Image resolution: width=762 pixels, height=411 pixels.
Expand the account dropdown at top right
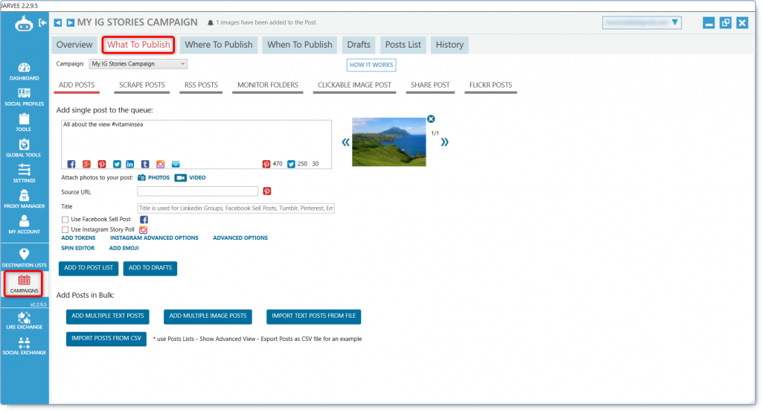pyautogui.click(x=641, y=22)
